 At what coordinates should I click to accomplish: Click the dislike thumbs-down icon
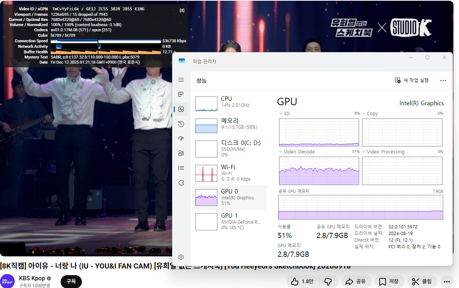tap(328, 282)
